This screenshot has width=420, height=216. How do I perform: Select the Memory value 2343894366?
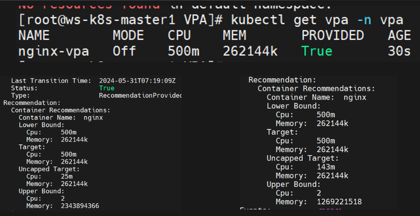point(80,206)
